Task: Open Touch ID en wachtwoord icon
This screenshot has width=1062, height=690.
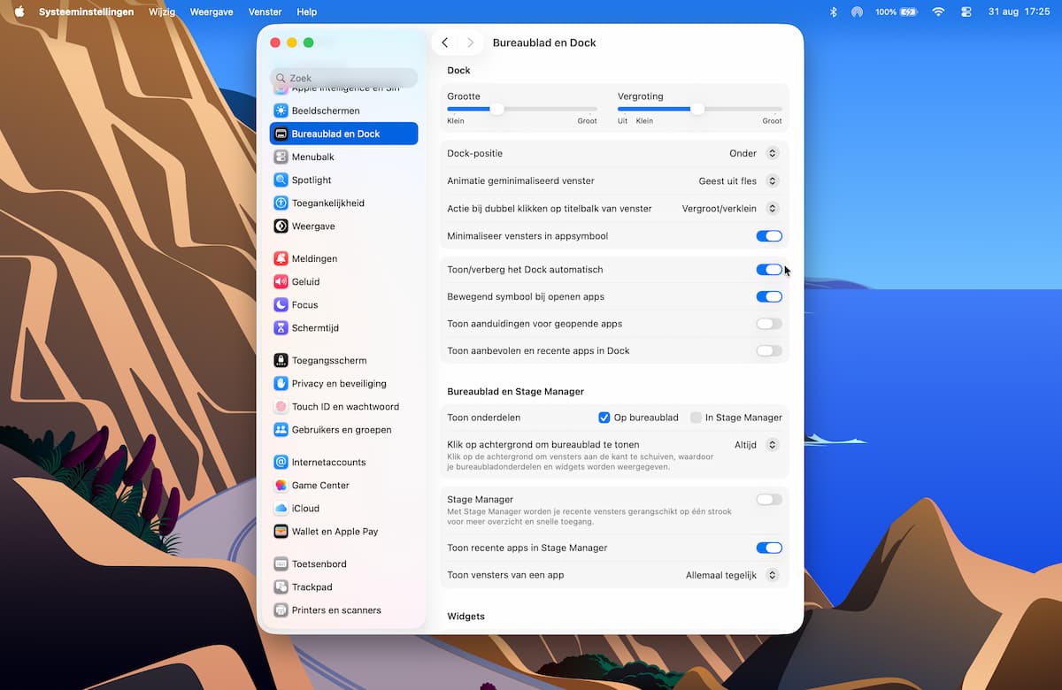Action: coord(281,406)
